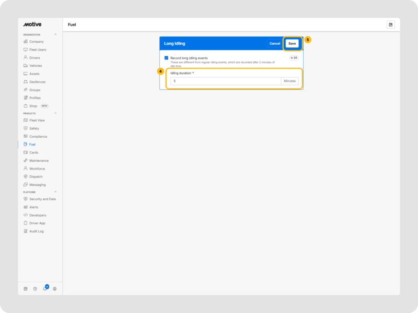Click the Developers code icon
This screenshot has height=313, width=418.
point(26,215)
